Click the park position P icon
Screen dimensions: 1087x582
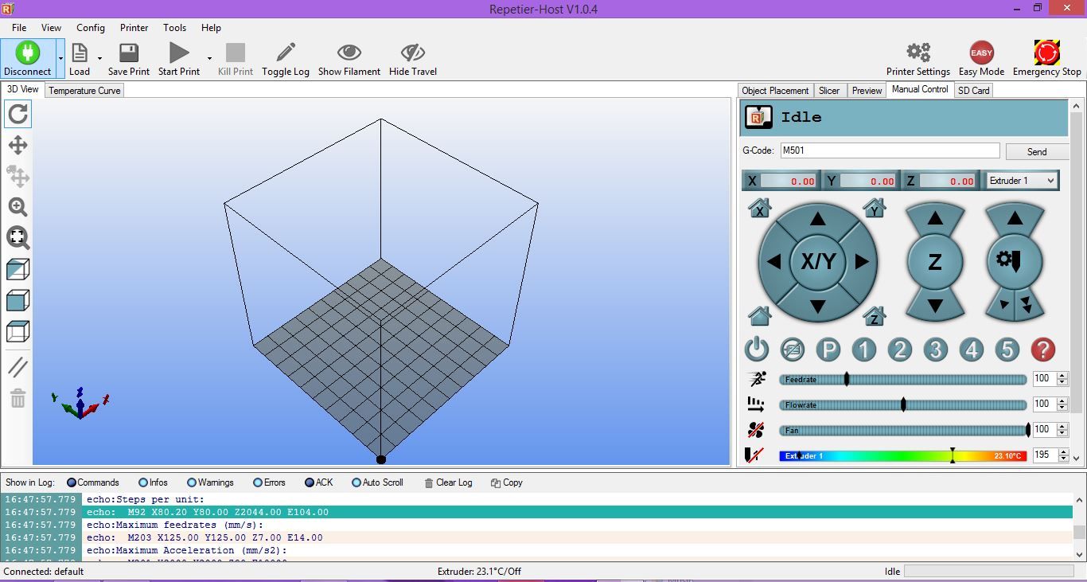(x=828, y=350)
